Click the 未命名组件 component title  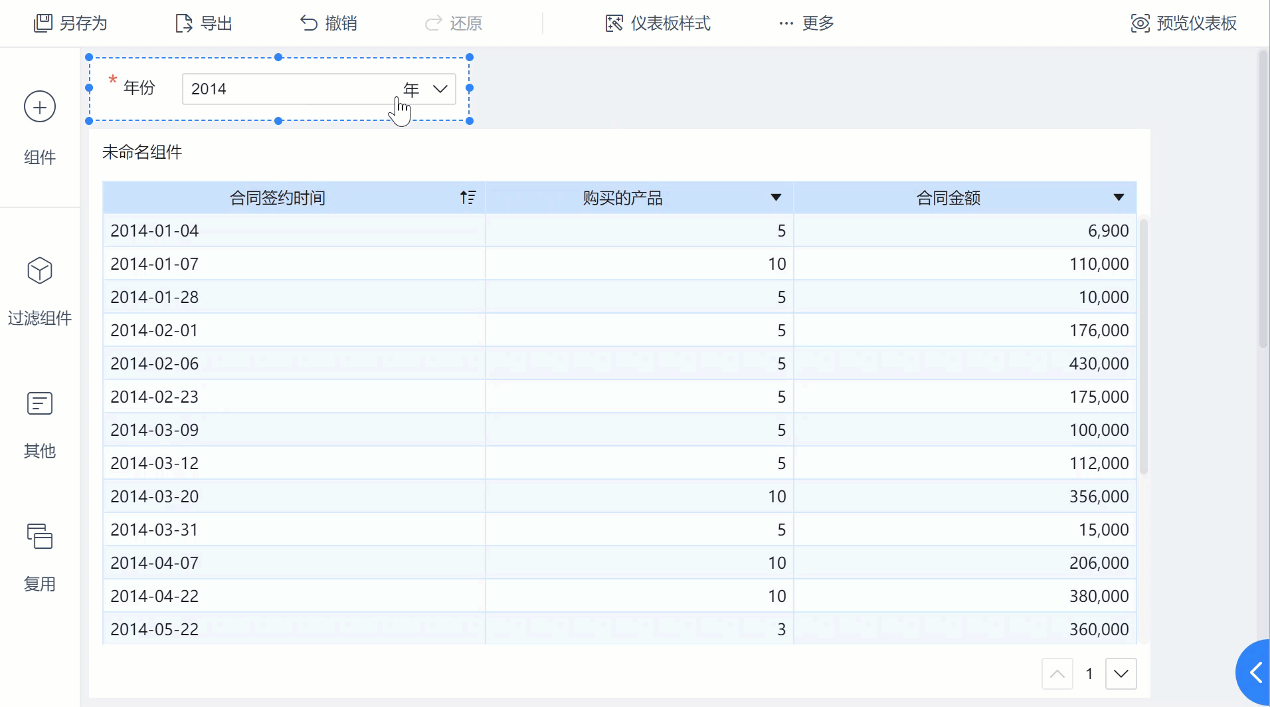pos(142,152)
